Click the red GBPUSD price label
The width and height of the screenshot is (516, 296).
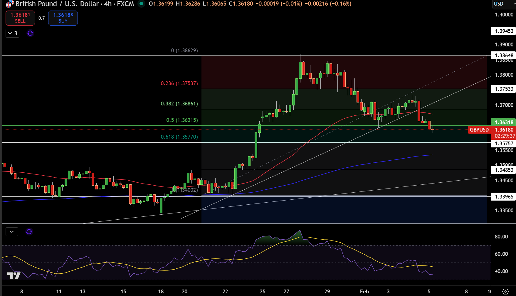tap(479, 129)
